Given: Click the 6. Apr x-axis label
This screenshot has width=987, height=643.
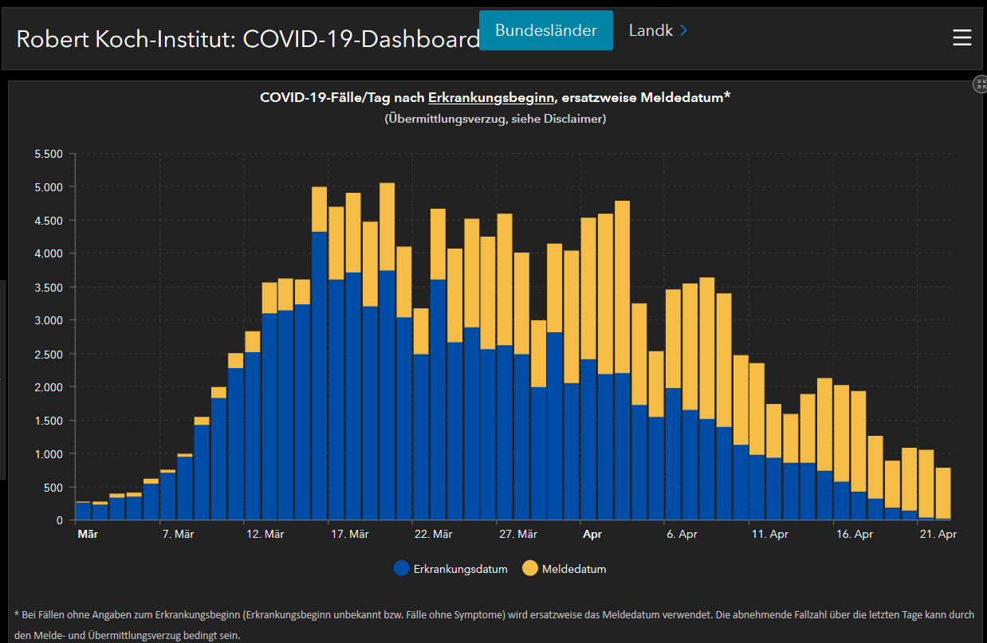Looking at the screenshot, I should point(682,535).
